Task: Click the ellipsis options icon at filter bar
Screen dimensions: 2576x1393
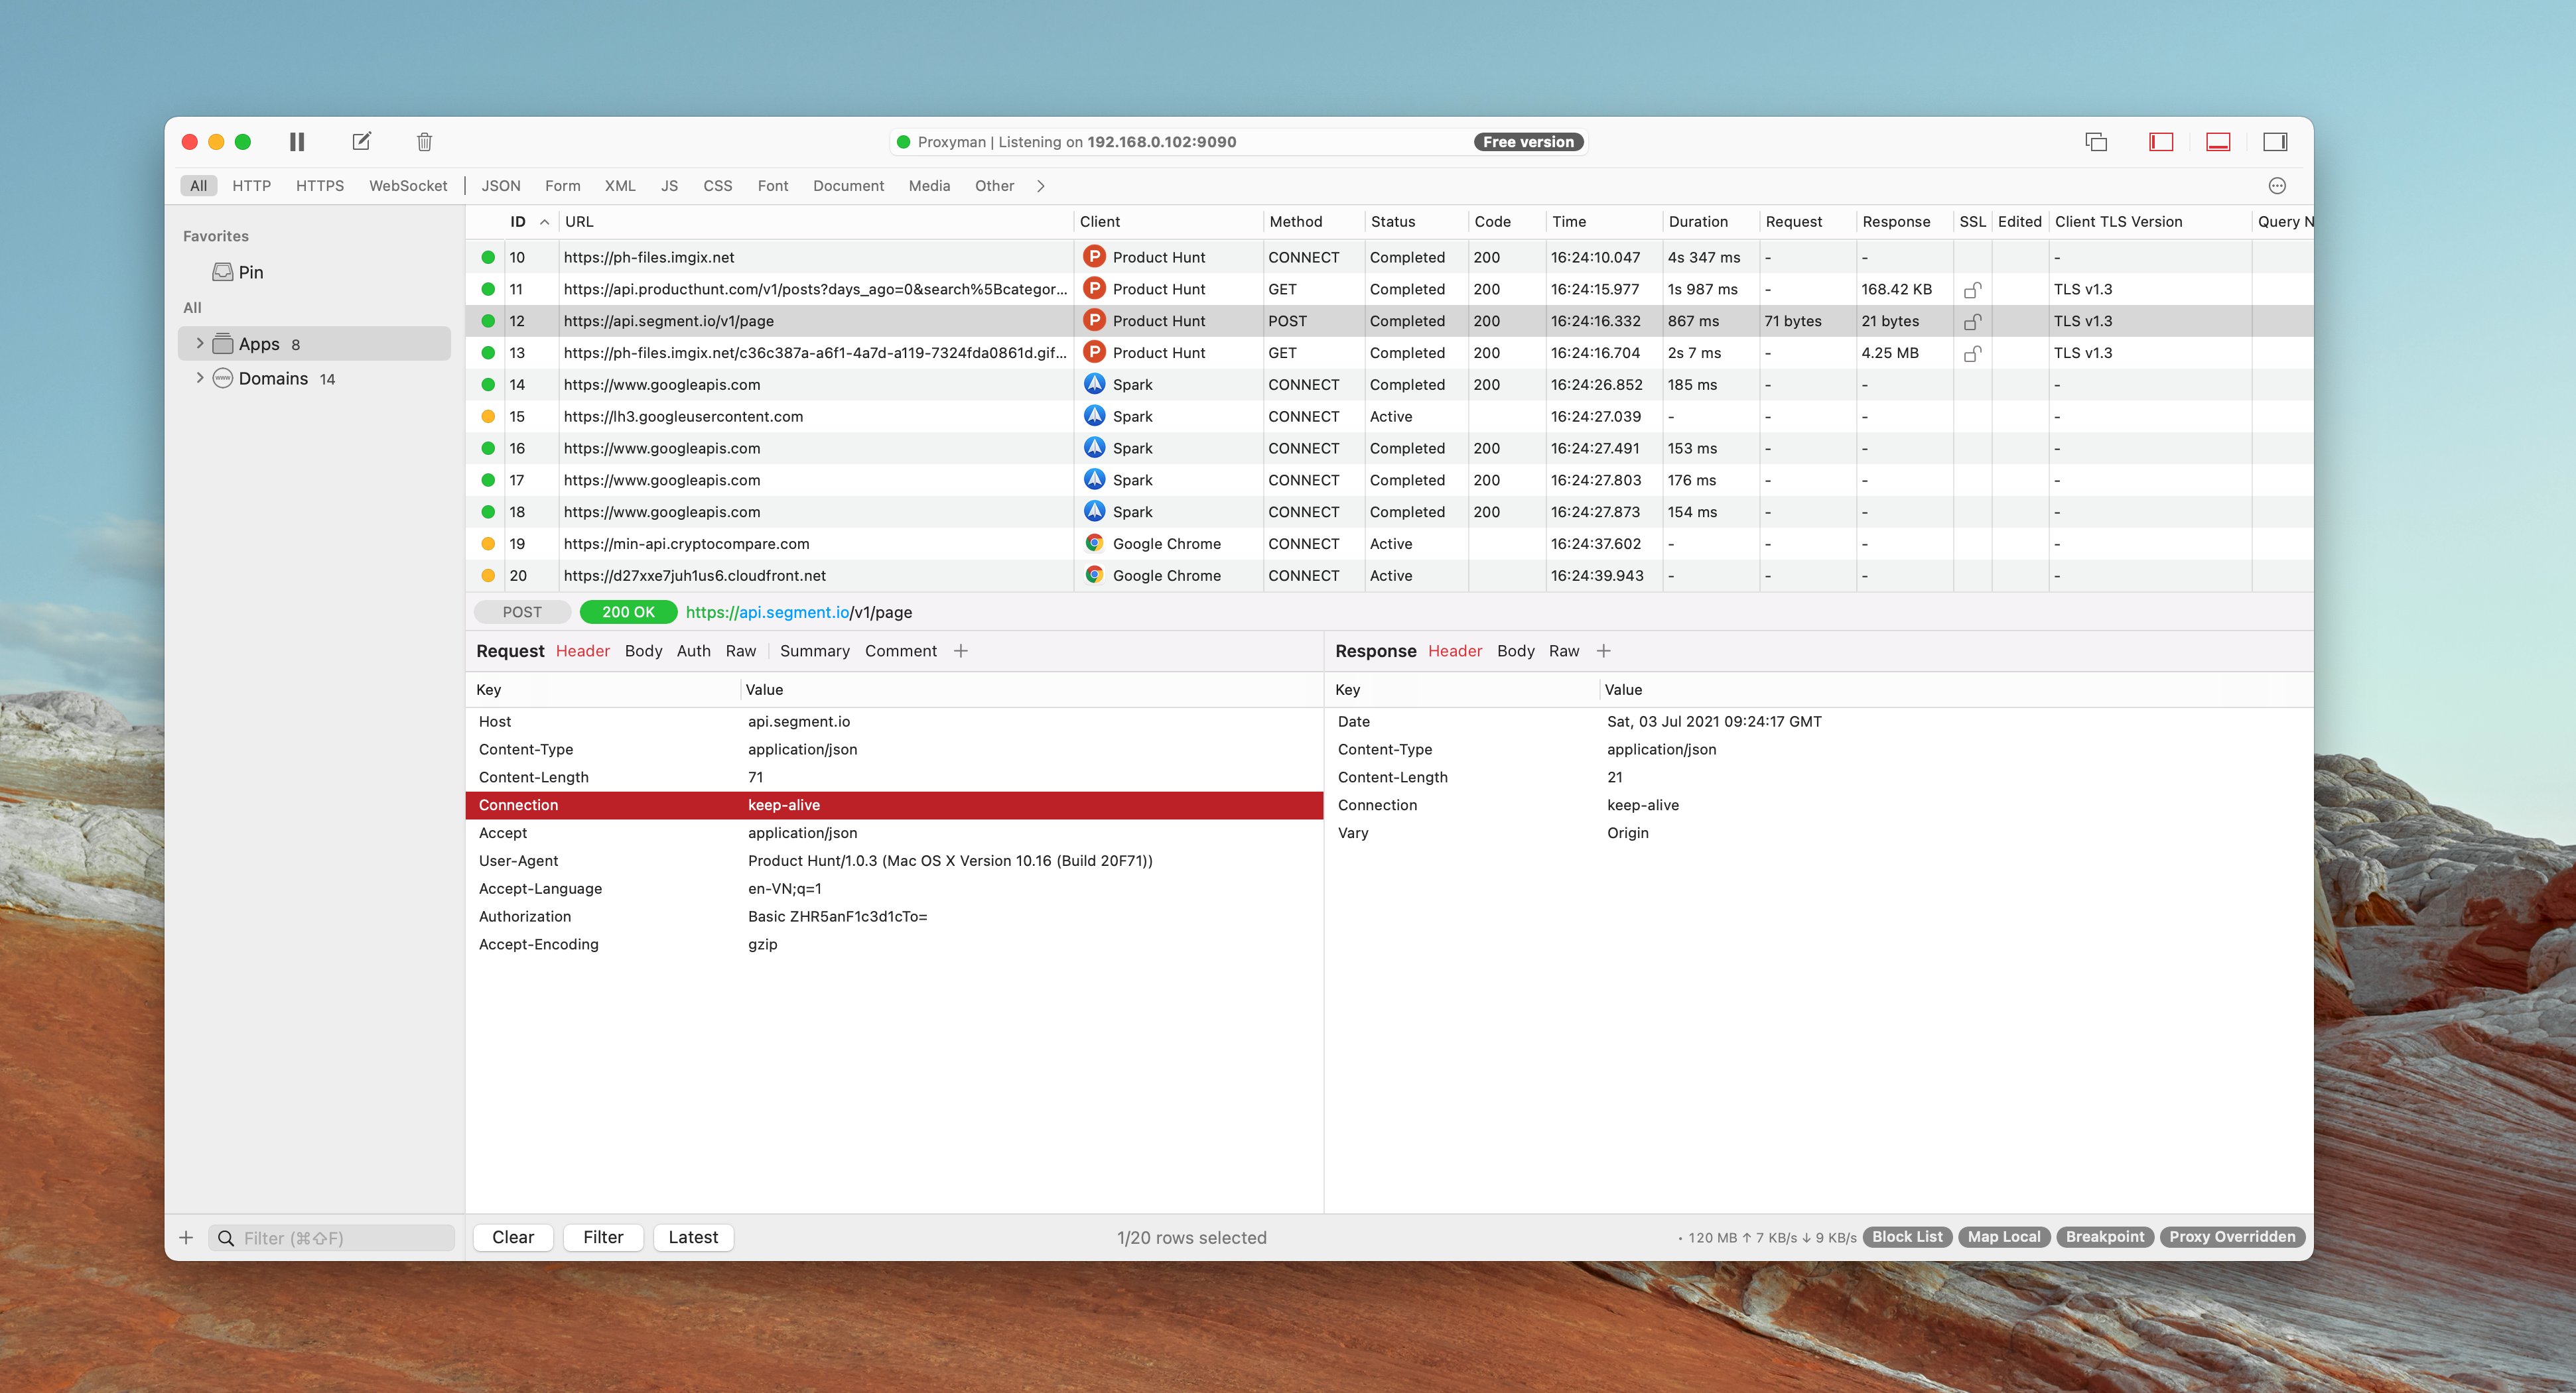Action: [x=2277, y=186]
